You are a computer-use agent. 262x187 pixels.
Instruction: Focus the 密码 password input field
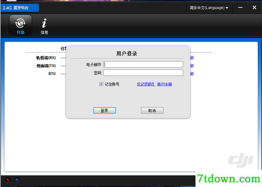143,73
